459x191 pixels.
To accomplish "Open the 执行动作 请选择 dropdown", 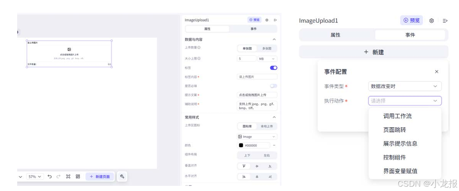I will pyautogui.click(x=405, y=101).
